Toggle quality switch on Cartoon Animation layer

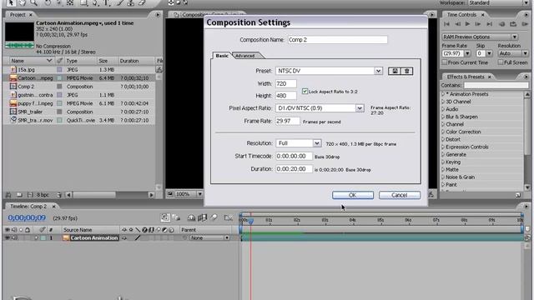[x=138, y=237]
